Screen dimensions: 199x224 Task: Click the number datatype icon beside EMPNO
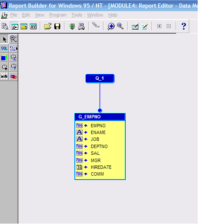(79, 126)
